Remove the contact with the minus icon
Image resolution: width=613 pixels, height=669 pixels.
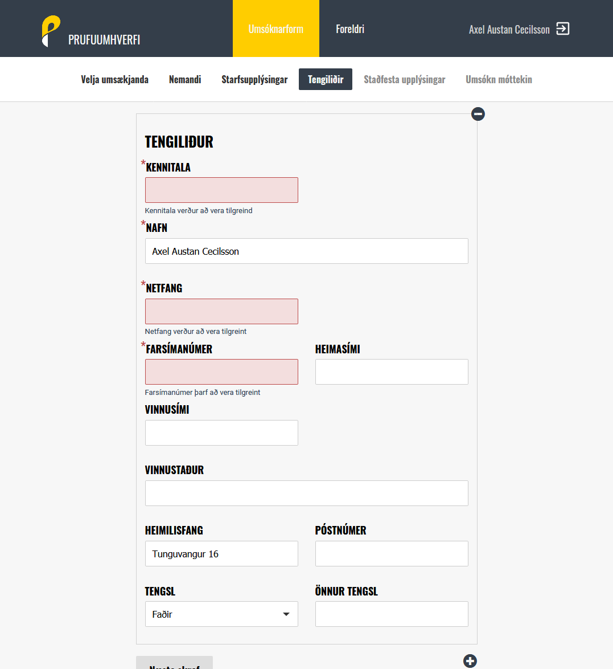coord(478,114)
